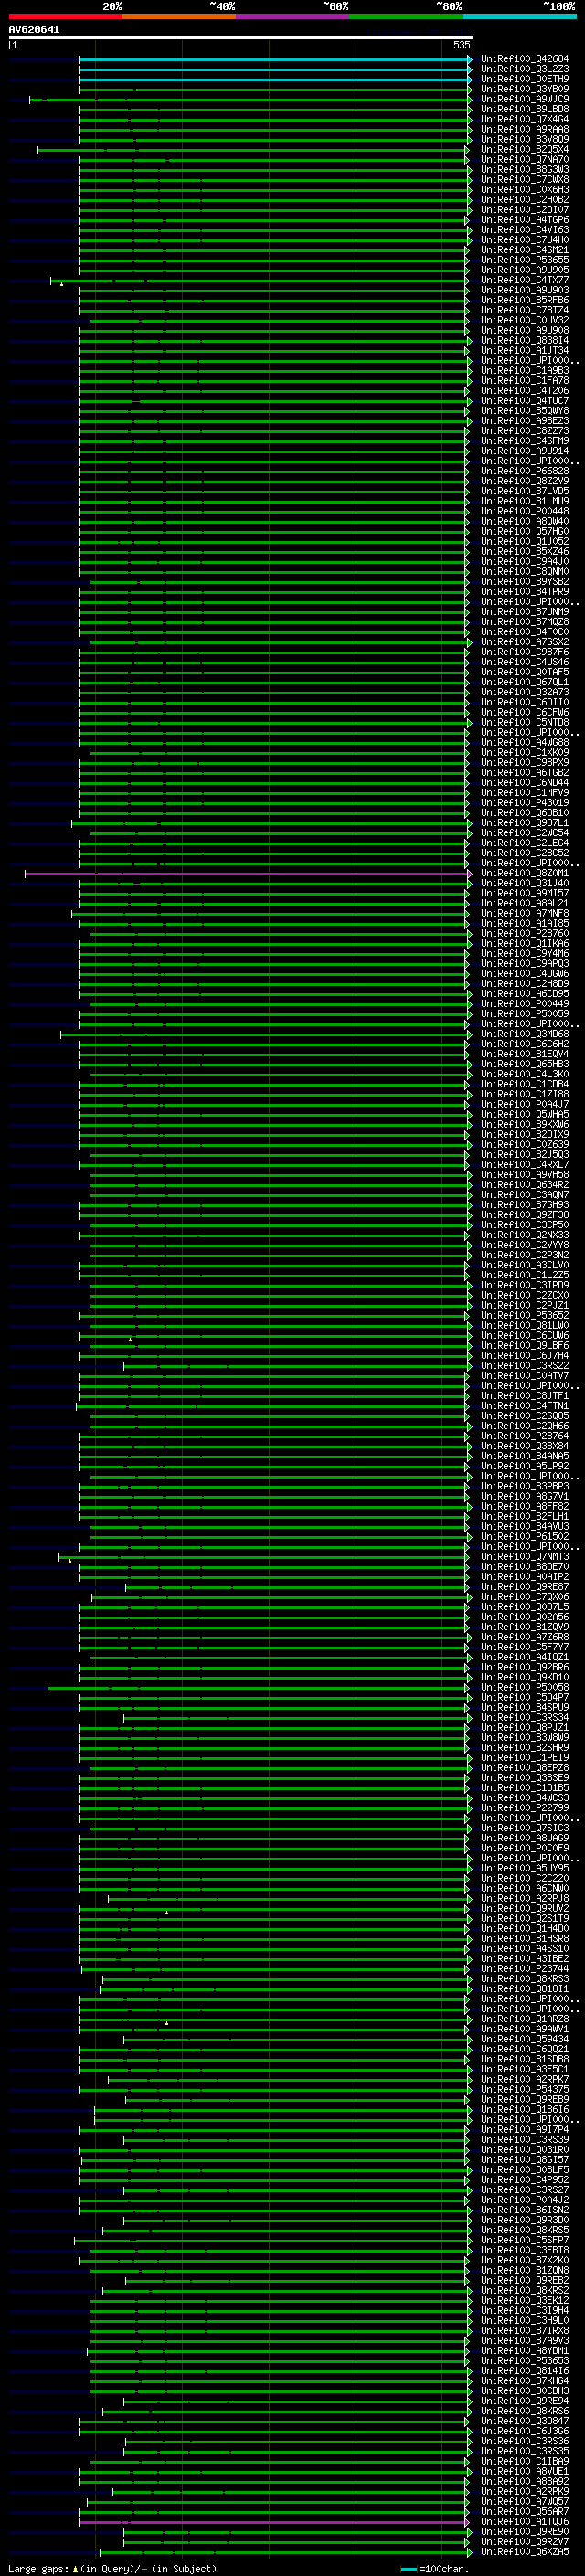The width and height of the screenshot is (585, 2576).
Task: Open the UniRef100_P28760 hit label
Action: point(525,934)
